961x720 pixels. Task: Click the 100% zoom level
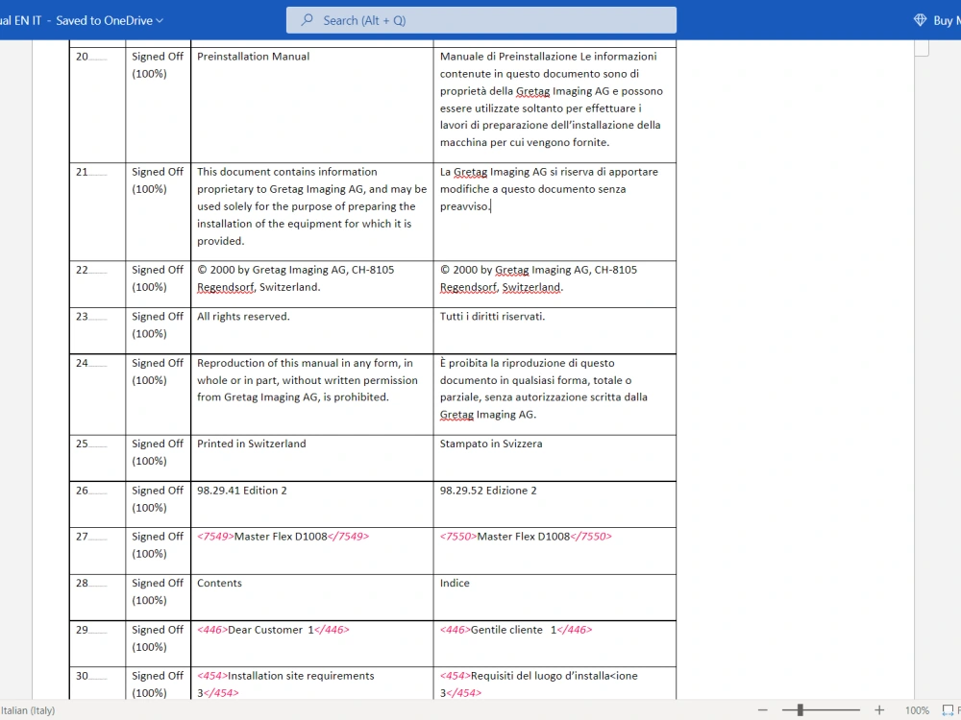click(x=917, y=710)
